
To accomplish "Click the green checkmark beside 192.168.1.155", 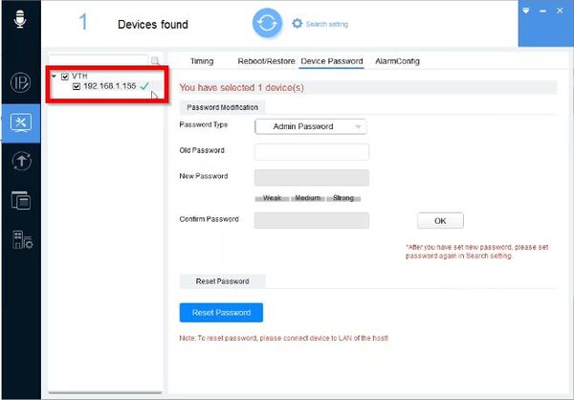I will point(144,86).
